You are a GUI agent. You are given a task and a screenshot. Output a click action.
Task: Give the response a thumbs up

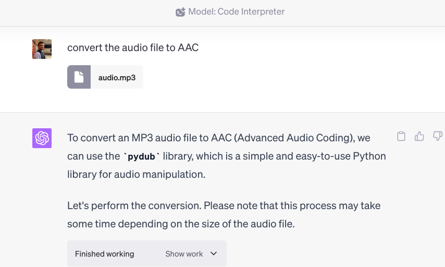(x=419, y=137)
